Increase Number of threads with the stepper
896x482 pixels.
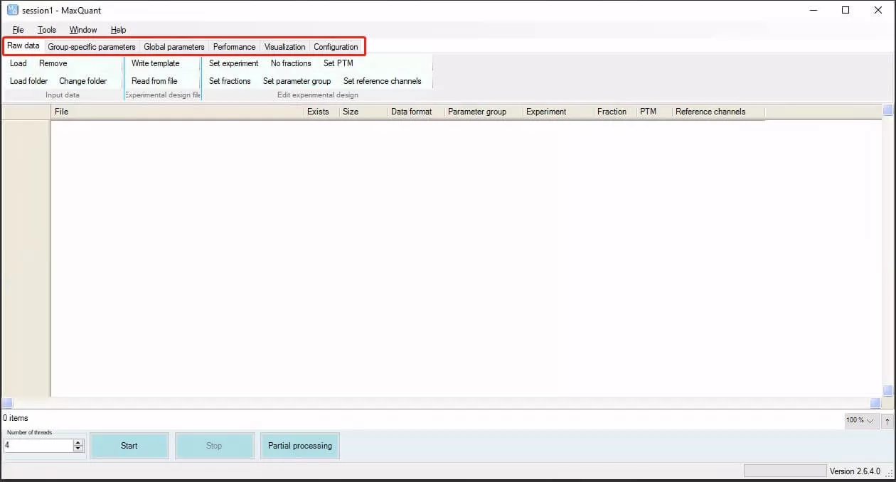pyautogui.click(x=78, y=442)
